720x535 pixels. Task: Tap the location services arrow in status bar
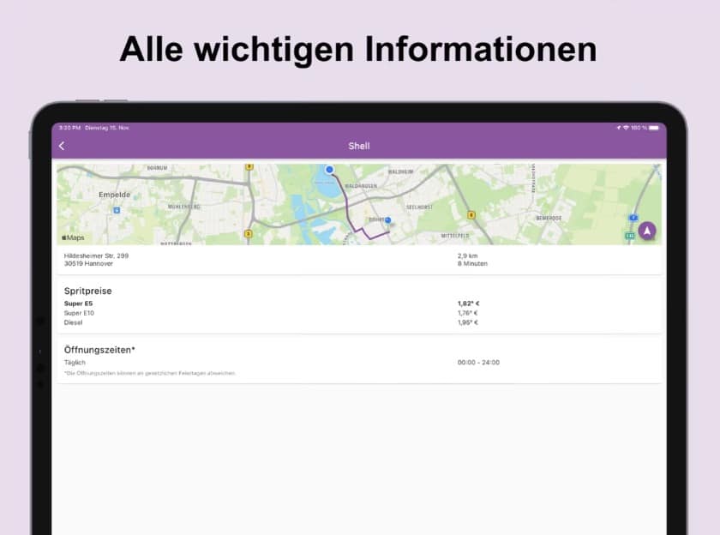pyautogui.click(x=619, y=128)
